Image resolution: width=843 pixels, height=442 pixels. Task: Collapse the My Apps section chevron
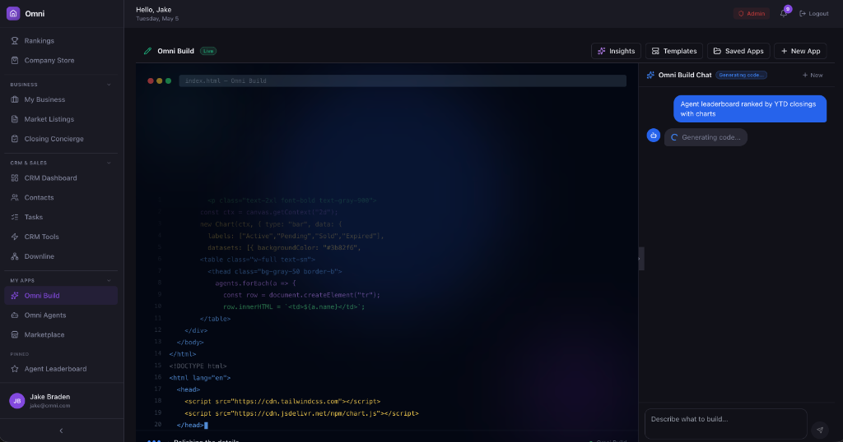coord(109,280)
